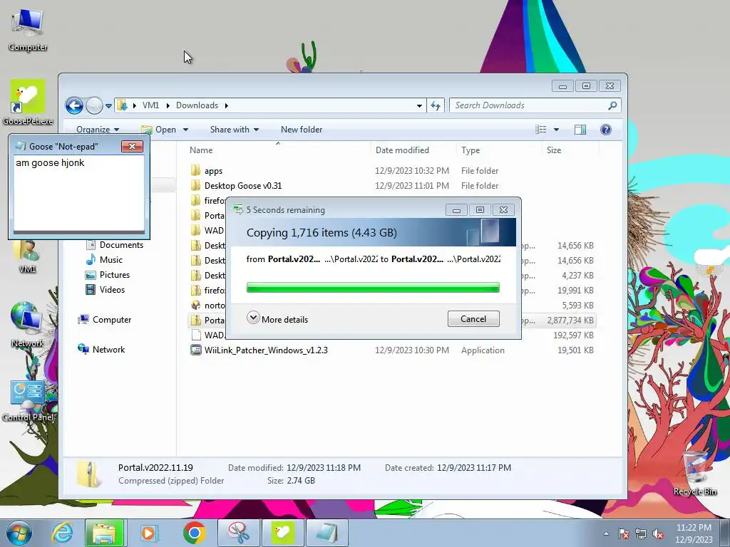The width and height of the screenshot is (730, 547).
Task: Launch Google Chrome from taskbar
Action: click(x=194, y=533)
